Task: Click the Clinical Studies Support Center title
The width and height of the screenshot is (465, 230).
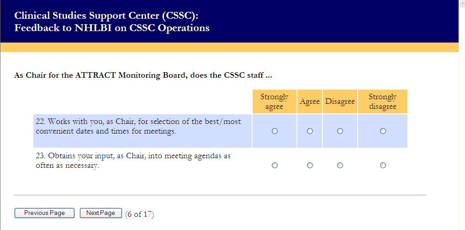Action: click(106, 16)
